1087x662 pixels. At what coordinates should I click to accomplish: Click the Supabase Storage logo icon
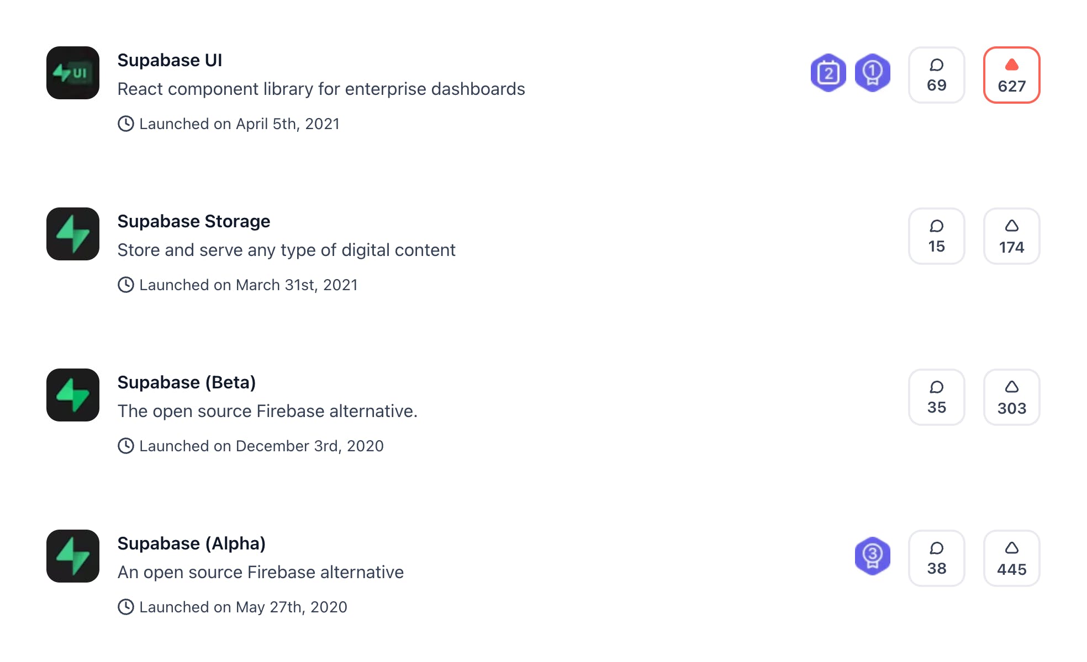coord(73,234)
